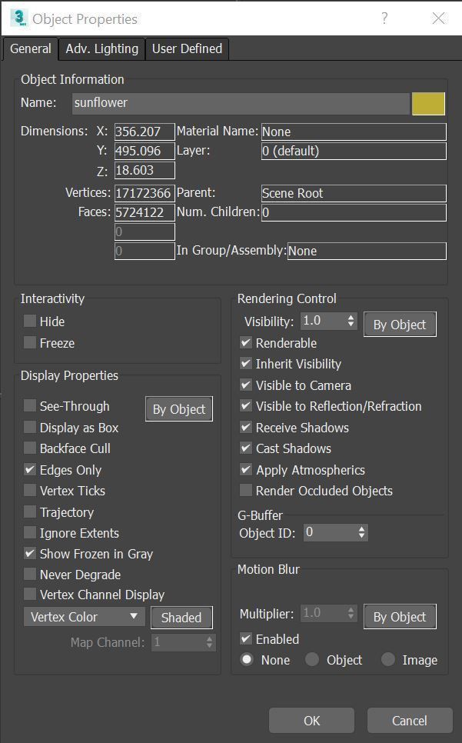Enable the See-Through checkbox

30,406
